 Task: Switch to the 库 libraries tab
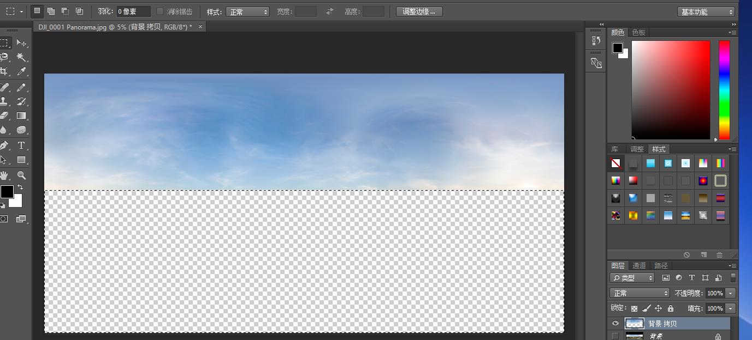pyautogui.click(x=615, y=149)
